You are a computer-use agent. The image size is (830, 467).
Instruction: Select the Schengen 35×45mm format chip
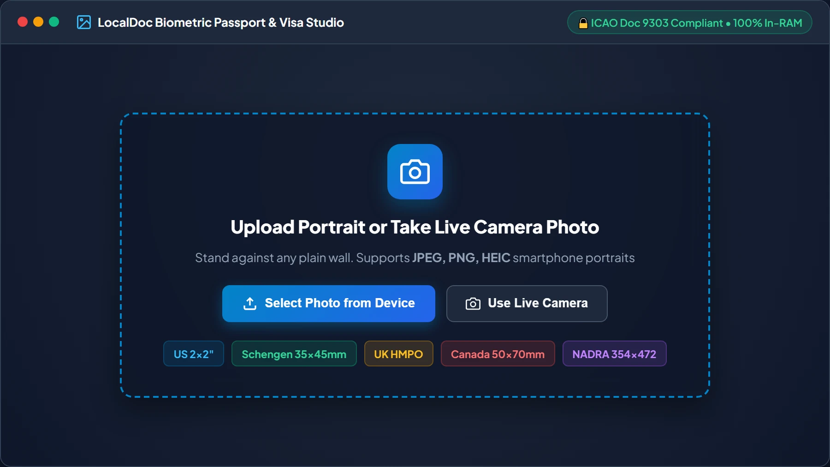pyautogui.click(x=294, y=354)
